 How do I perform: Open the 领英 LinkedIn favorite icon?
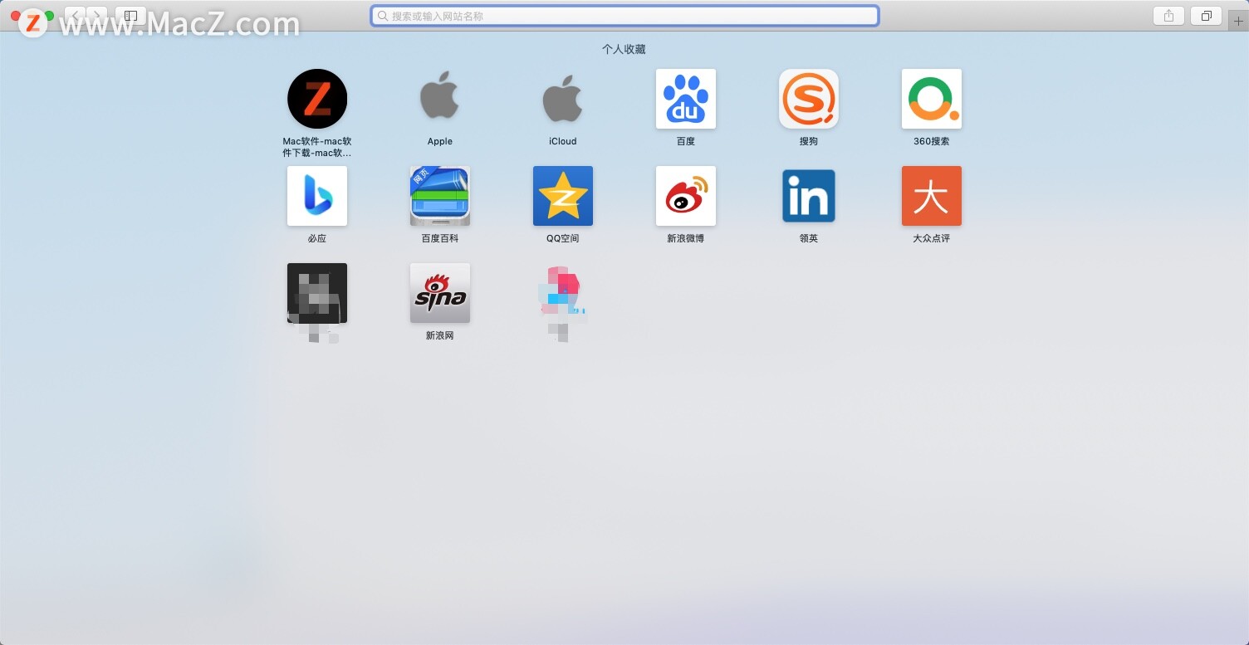[x=809, y=196]
